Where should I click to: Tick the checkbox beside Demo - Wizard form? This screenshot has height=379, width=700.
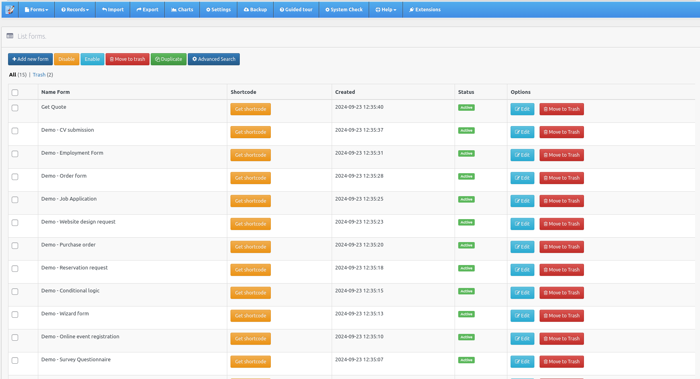[15, 315]
